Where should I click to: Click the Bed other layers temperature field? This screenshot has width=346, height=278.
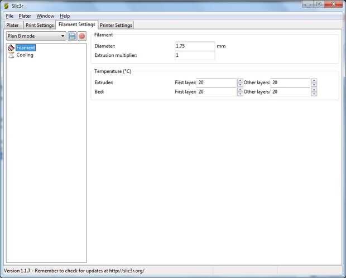point(290,92)
